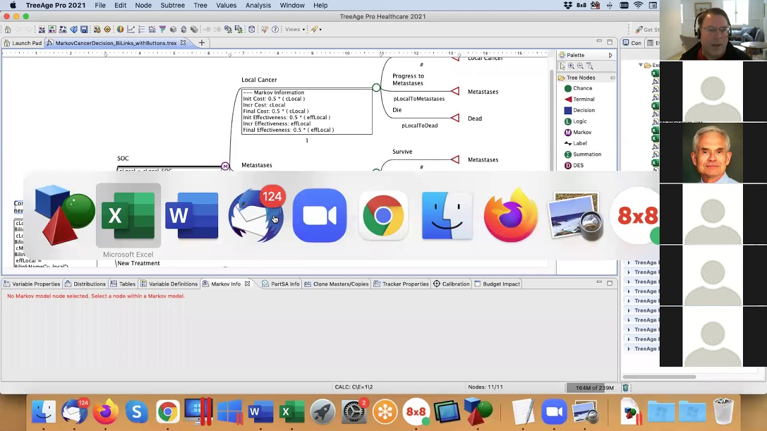
Task: Click the Local Cancer Markov info box
Action: pyautogui.click(x=307, y=111)
